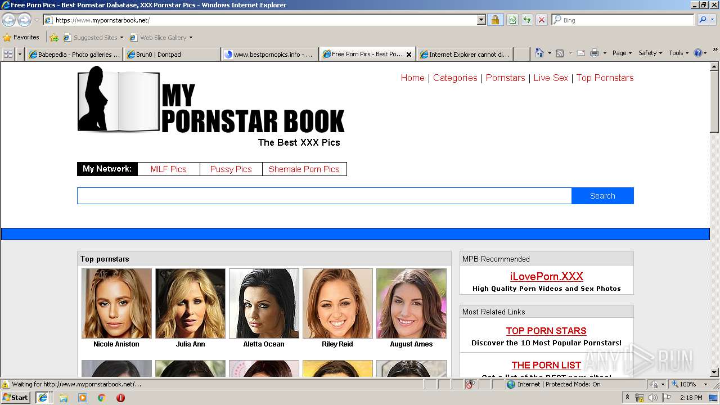Click the Print icon

coord(595,53)
